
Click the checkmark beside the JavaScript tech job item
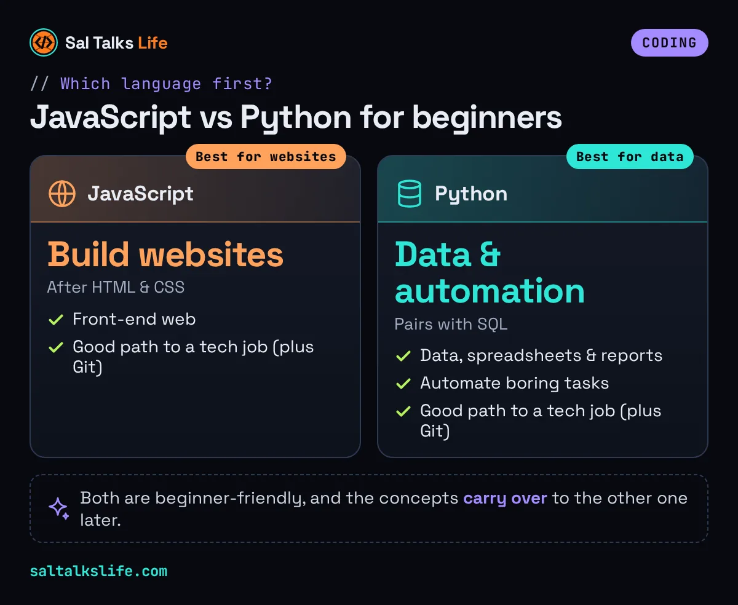[x=56, y=347]
